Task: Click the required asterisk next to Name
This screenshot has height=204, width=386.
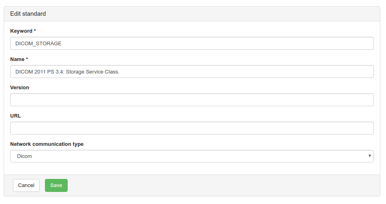Action: click(27, 59)
